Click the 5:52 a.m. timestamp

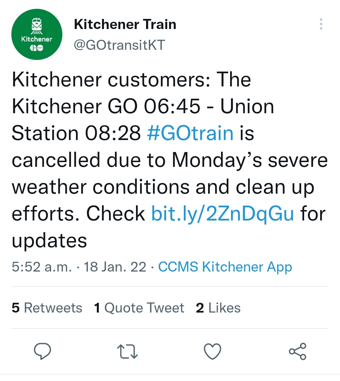[42, 267]
